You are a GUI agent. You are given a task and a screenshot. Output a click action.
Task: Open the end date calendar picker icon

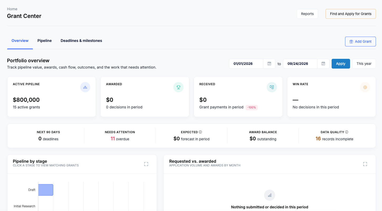click(x=323, y=64)
